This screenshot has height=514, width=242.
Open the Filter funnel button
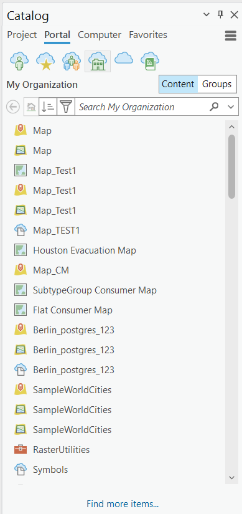pos(66,107)
